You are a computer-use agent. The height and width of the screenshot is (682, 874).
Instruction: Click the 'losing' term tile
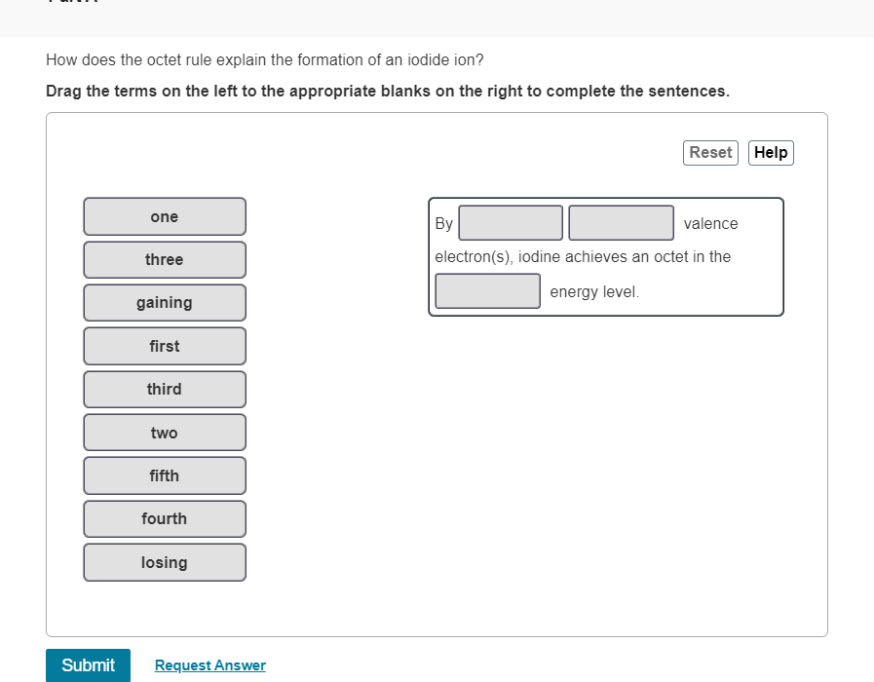164,562
